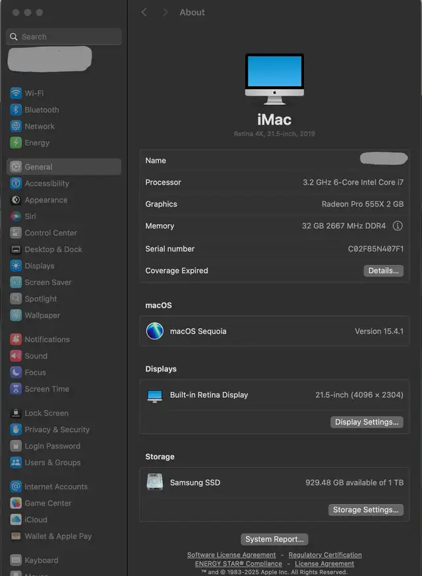
Task: Open the Keyboard icon in sidebar
Action: pyautogui.click(x=16, y=560)
